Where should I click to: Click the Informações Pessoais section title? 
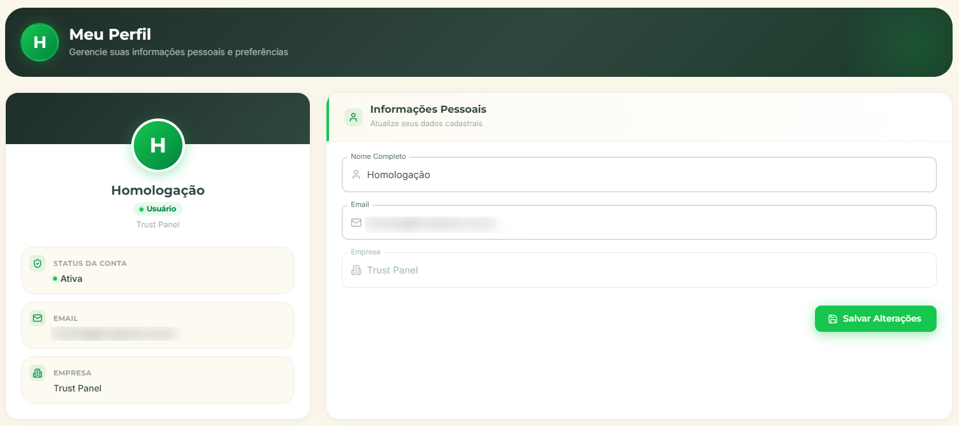428,110
